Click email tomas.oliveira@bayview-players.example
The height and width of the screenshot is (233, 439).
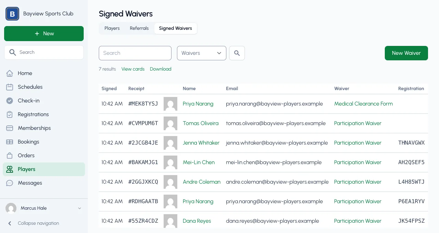[x=276, y=123]
